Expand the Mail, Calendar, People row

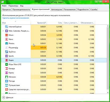tap(3, 31)
